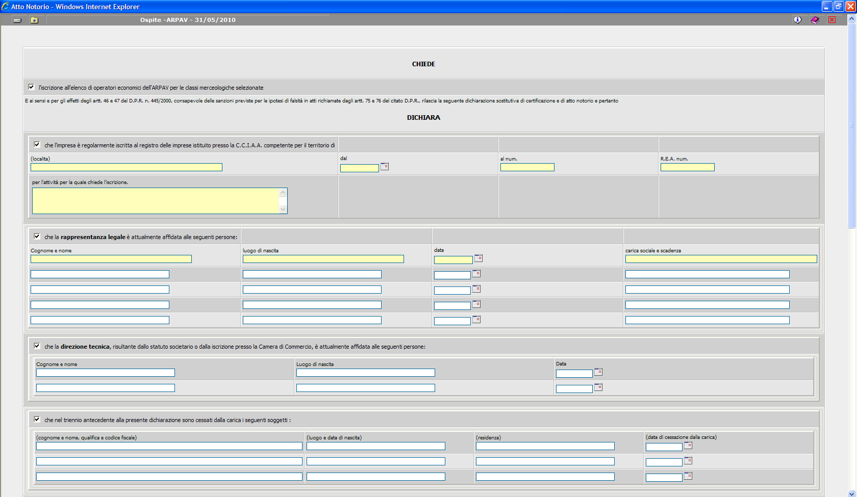Click yellow 'data' field in rappresentanza legale
This screenshot has width=857, height=497.
[x=453, y=260]
